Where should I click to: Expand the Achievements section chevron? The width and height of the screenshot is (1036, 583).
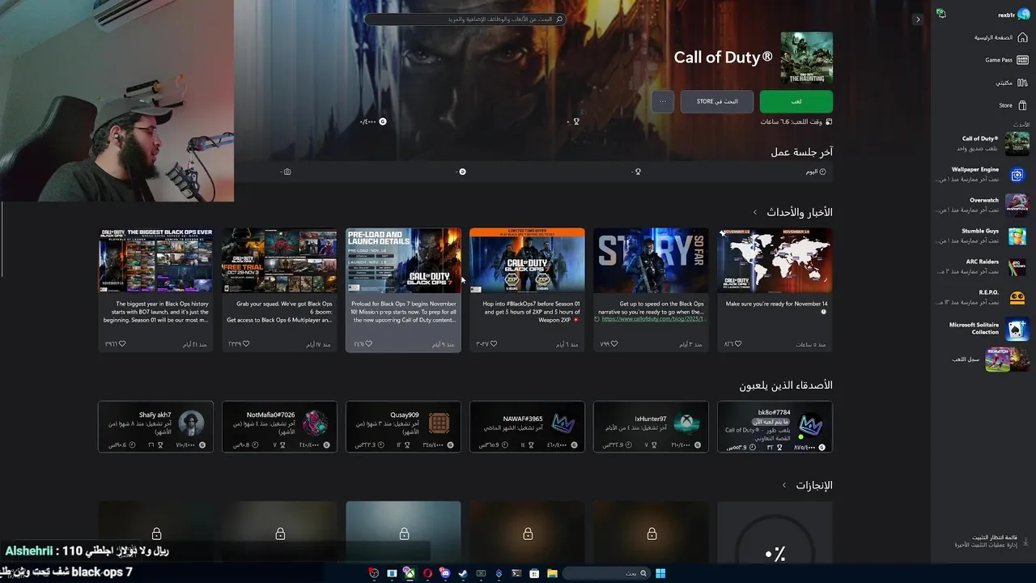[x=783, y=485]
